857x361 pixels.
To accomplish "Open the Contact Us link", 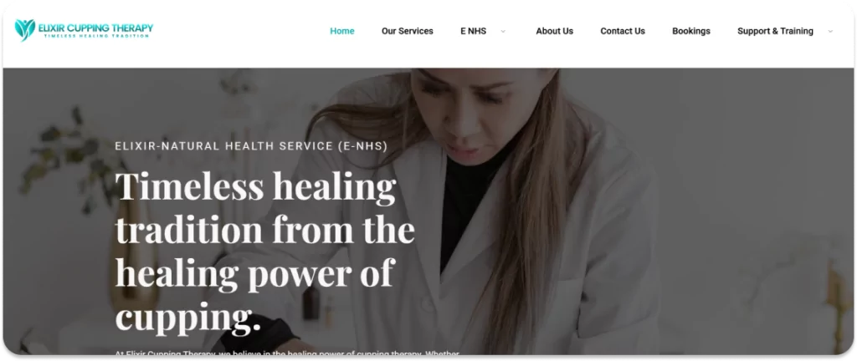I will (623, 31).
